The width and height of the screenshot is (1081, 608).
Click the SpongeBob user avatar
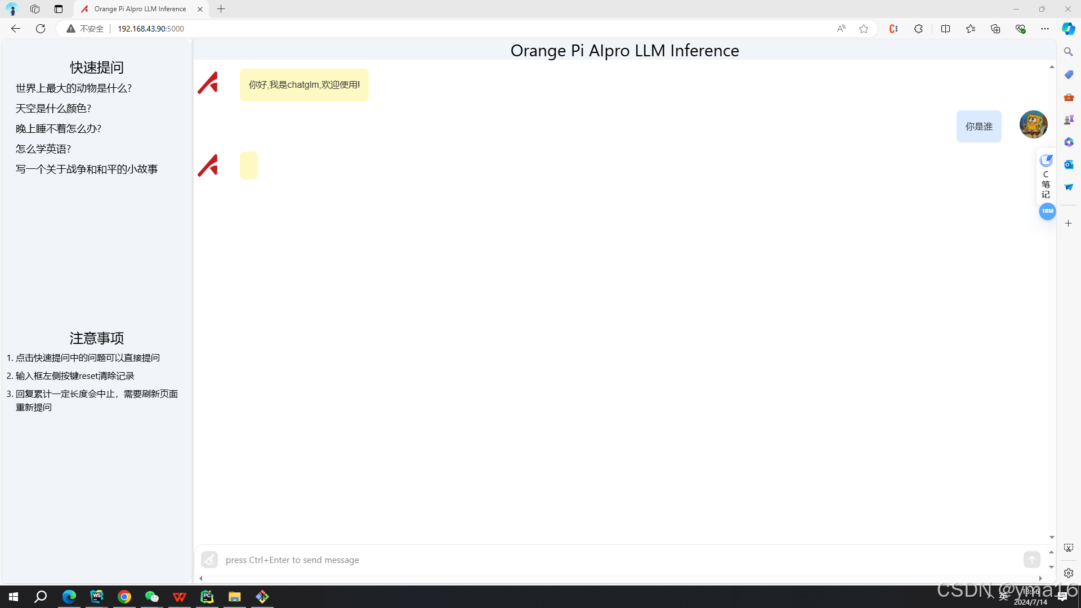point(1033,124)
